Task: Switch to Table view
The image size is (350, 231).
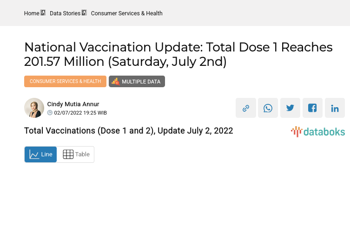Action: (76, 154)
